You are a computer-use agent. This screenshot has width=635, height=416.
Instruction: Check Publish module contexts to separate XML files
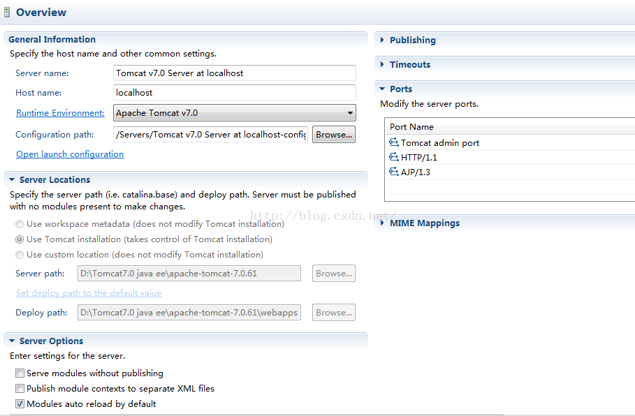click(20, 388)
